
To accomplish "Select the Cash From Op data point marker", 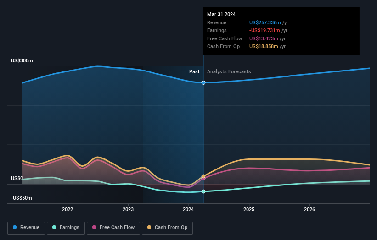I will coord(203,176).
